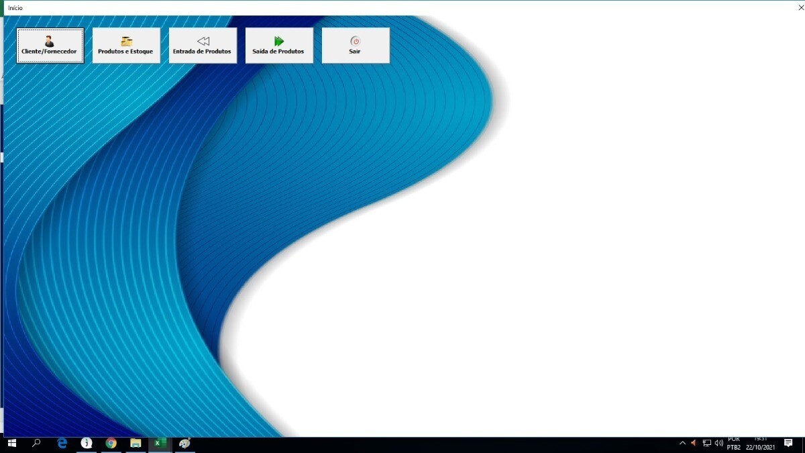The image size is (805, 453).
Task: Click the network status tray icon
Action: pyautogui.click(x=707, y=444)
